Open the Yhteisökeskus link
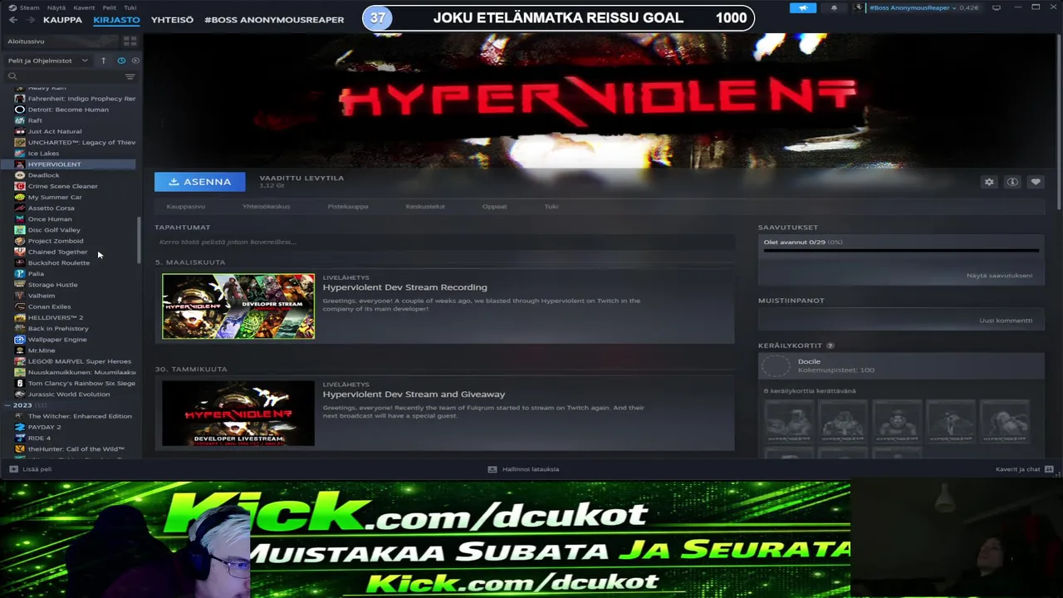 click(266, 207)
